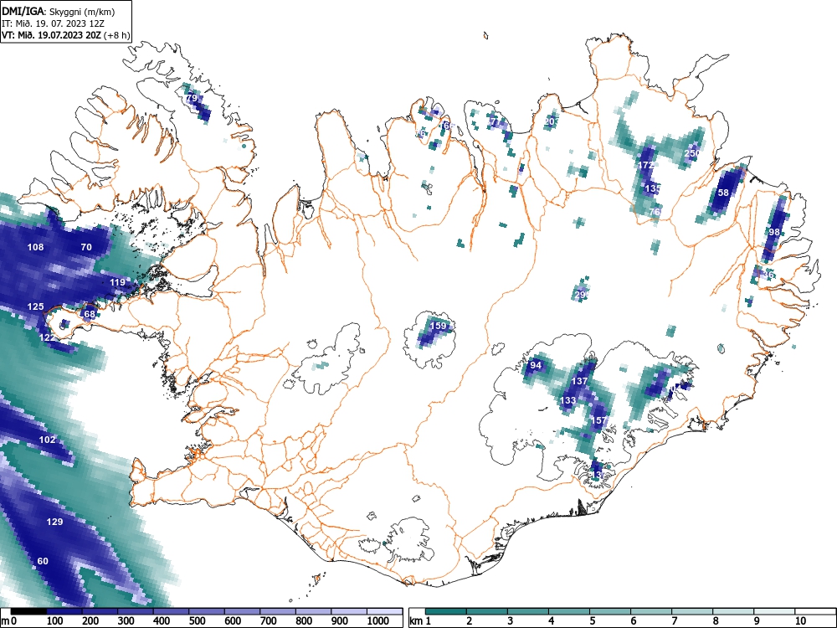Click the 'IT: Mið. 19. 07. 2023 12Z' line

(x=55, y=23)
